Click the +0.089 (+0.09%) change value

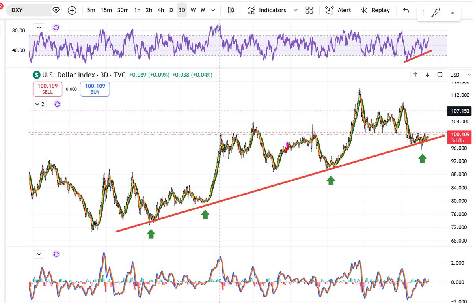[149, 75]
